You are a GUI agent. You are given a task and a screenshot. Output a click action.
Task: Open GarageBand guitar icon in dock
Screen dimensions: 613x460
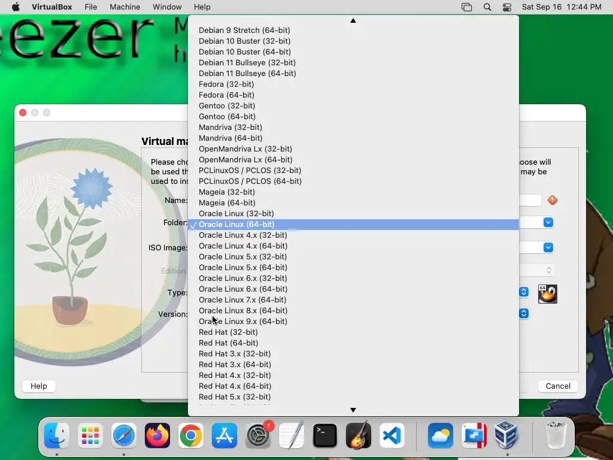(x=359, y=435)
